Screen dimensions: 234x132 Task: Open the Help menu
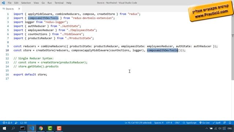(69, 3)
